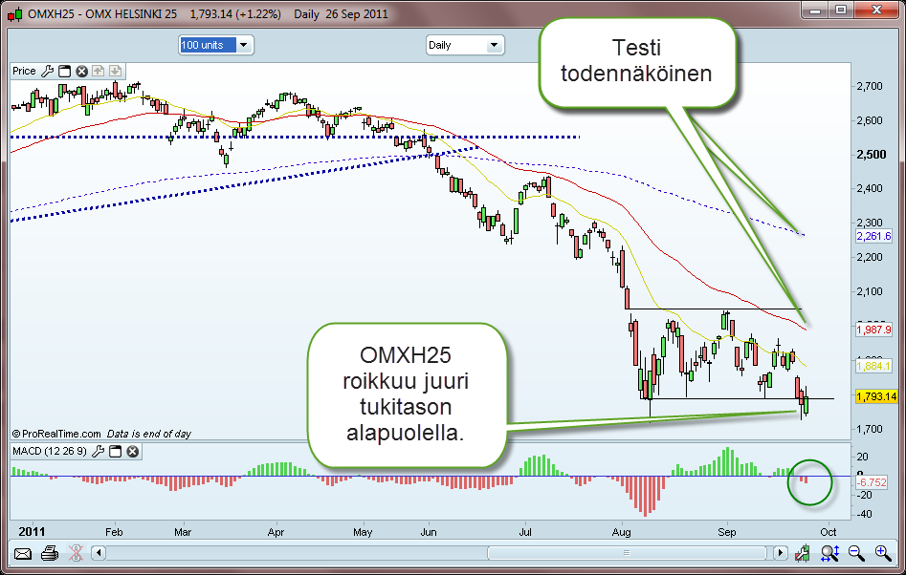Move Price panel up arrow

(x=99, y=71)
